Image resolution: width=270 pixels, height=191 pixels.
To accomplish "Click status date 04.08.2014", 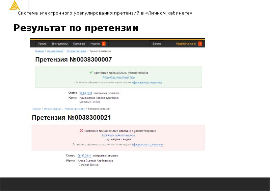I will coord(85,93).
